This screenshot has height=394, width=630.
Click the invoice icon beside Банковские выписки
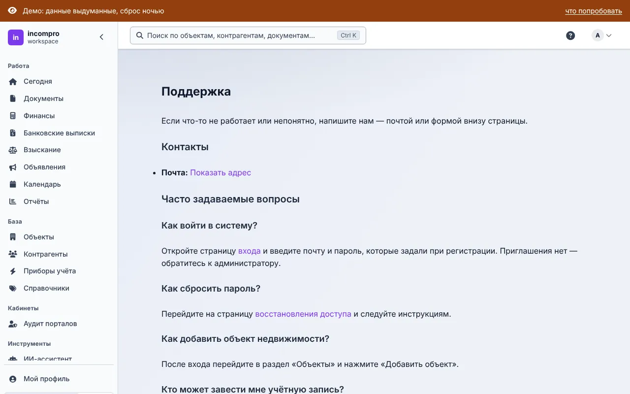(x=13, y=133)
